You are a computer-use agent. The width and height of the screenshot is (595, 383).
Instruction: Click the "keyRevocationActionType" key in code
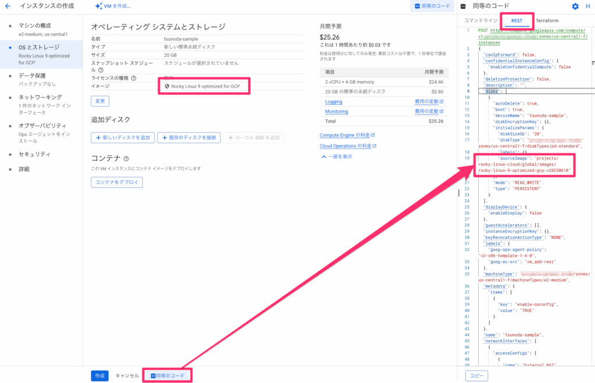tap(514, 238)
